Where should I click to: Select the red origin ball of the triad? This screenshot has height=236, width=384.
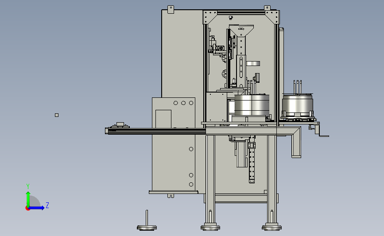(x=27, y=209)
